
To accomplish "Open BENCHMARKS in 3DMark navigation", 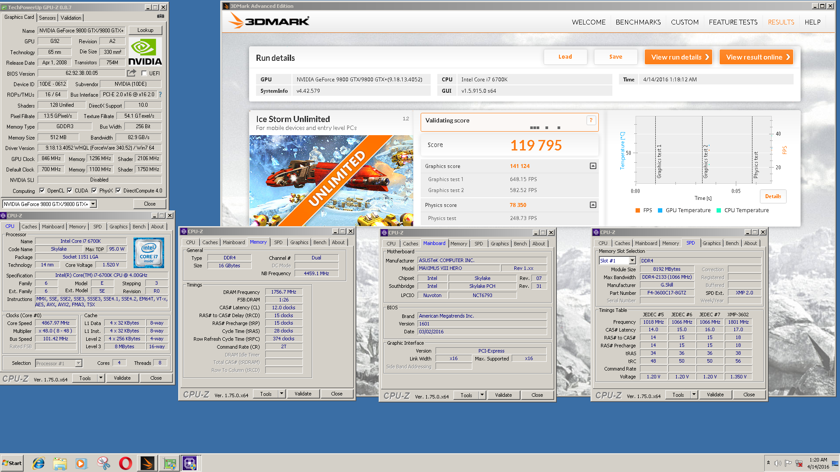I will (638, 22).
